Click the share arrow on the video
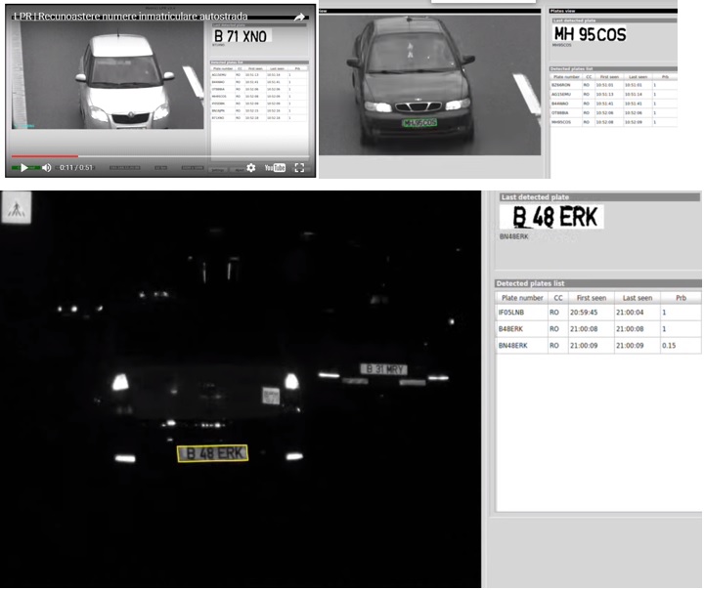 [x=300, y=17]
